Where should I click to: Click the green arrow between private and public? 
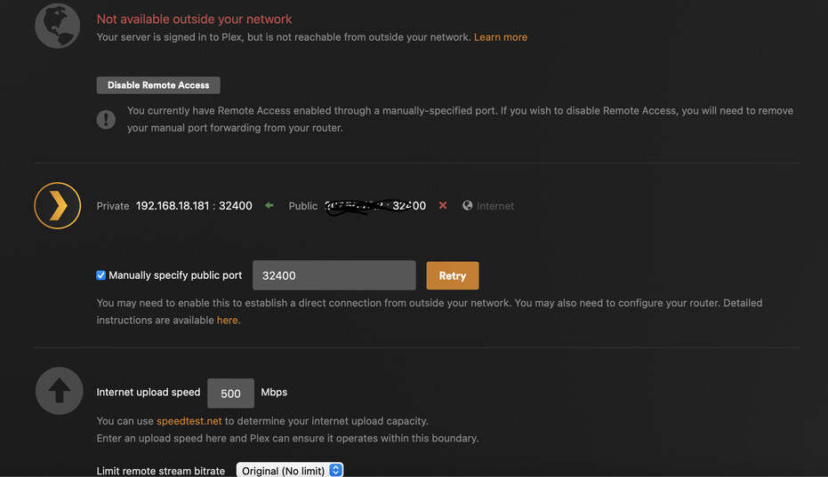click(x=269, y=205)
